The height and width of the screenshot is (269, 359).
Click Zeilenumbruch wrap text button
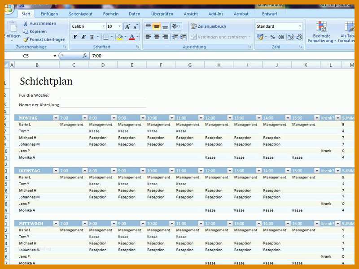208,26
